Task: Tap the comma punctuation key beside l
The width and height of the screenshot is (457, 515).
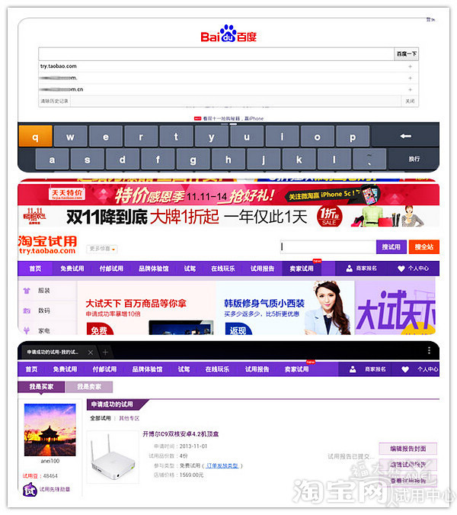Action: [x=369, y=159]
